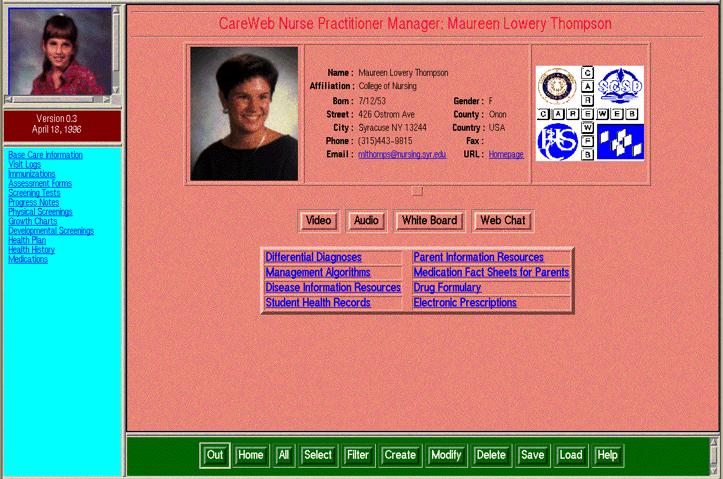This screenshot has height=479, width=723.
Task: Follow the Homepage URL link
Action: pyautogui.click(x=506, y=154)
